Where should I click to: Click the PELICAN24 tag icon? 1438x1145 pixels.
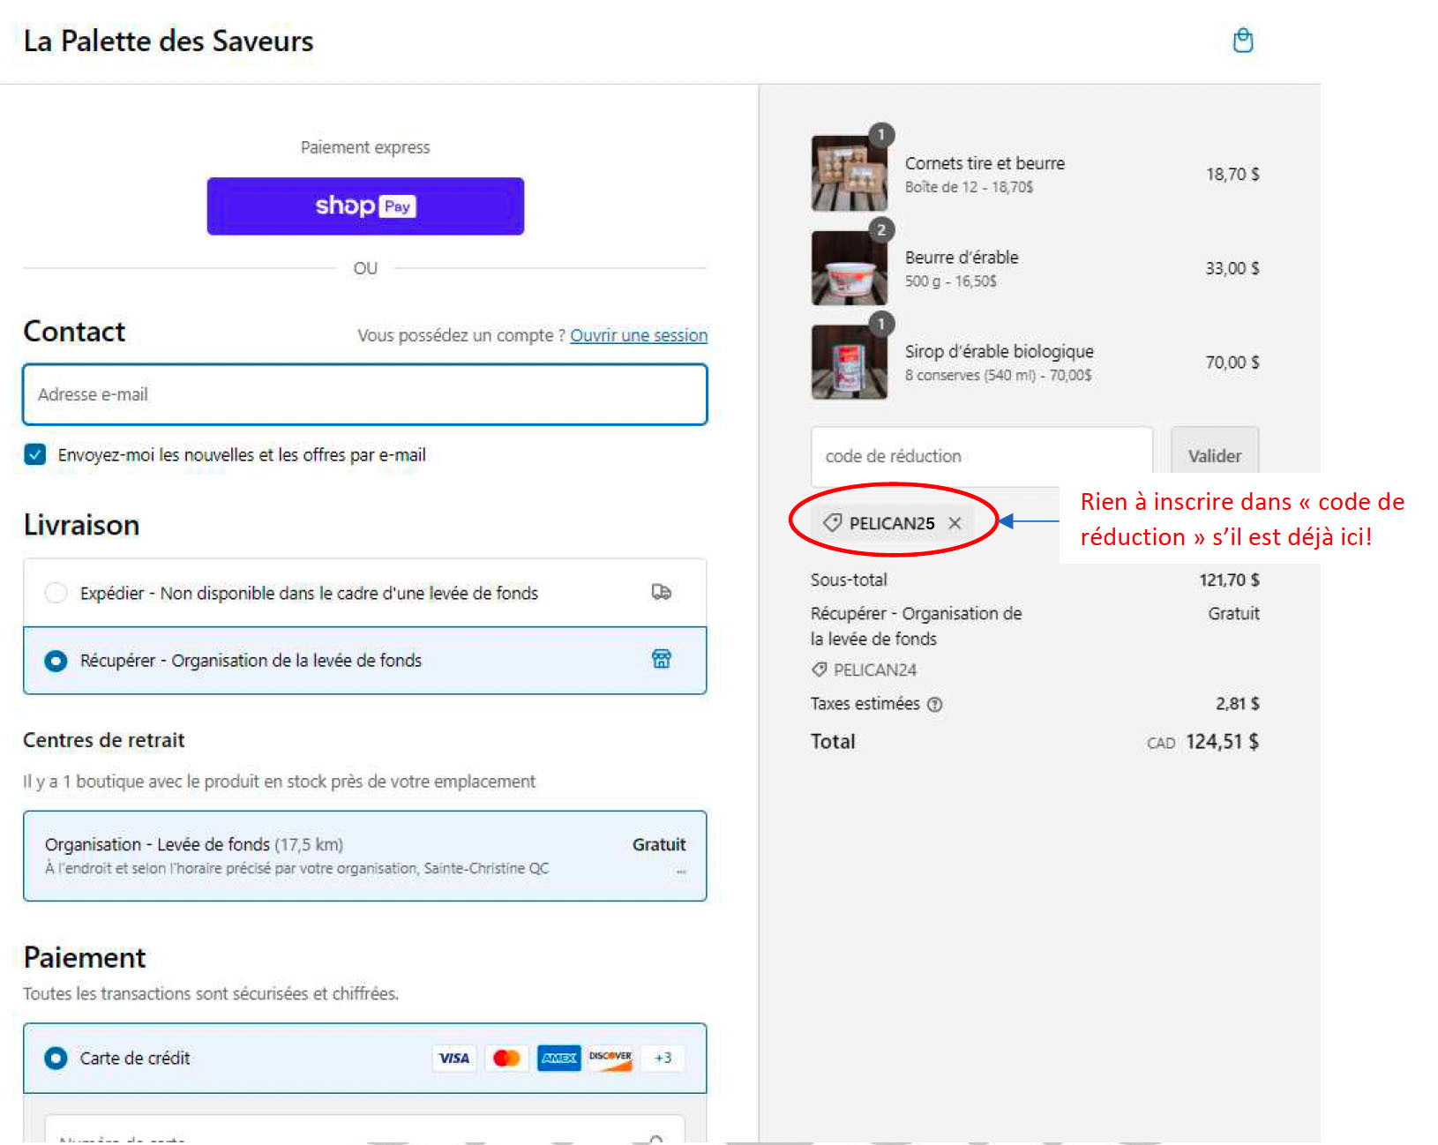click(820, 670)
